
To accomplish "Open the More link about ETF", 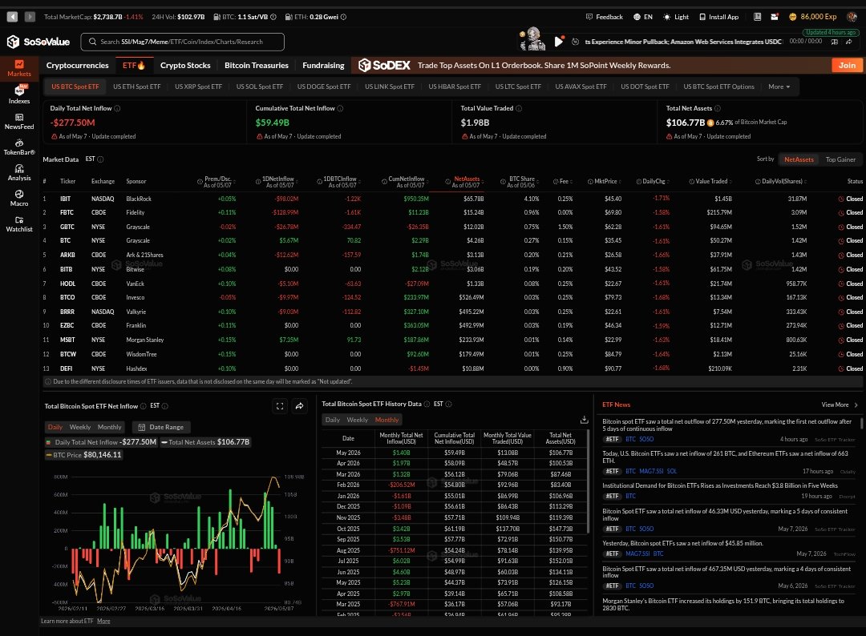I will pos(103,621).
